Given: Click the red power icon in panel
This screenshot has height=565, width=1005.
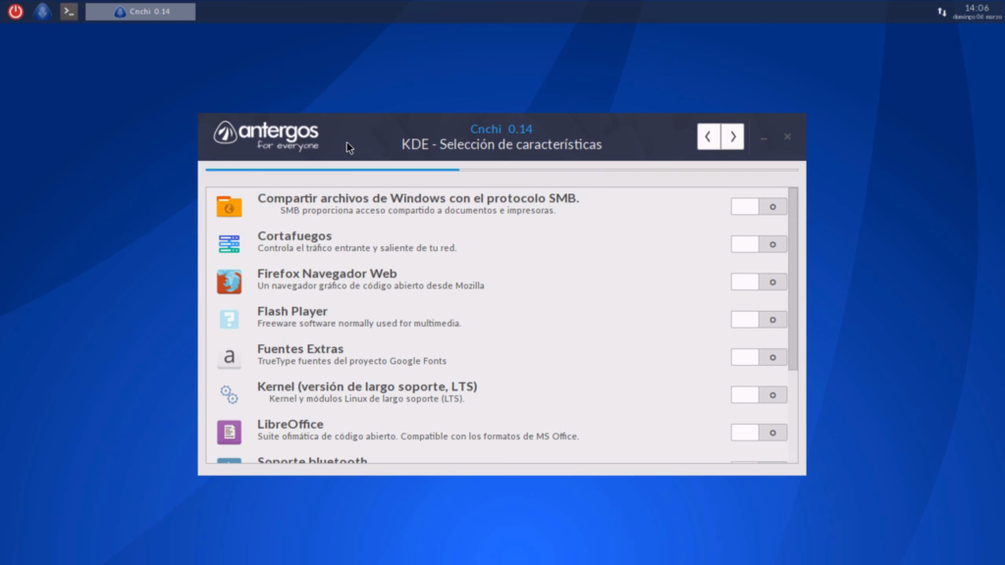Looking at the screenshot, I should [x=16, y=12].
